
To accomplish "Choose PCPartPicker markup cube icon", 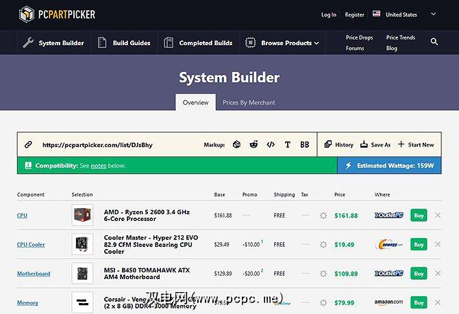I will click(x=236, y=144).
